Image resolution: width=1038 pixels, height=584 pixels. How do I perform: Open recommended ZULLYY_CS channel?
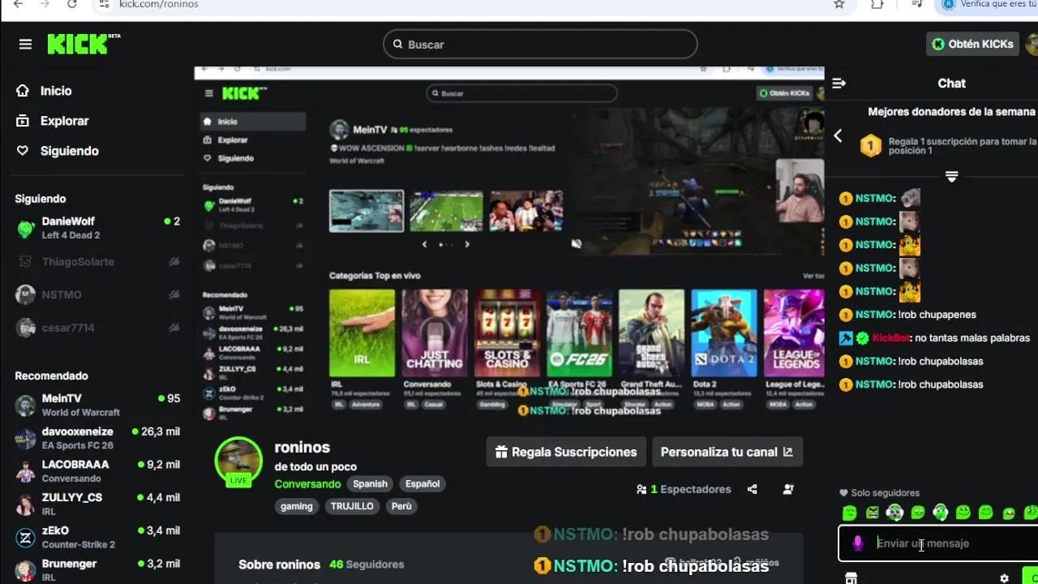(97, 505)
